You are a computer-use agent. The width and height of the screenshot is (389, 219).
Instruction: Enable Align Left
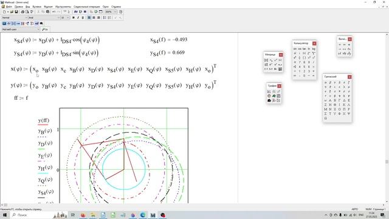pyautogui.click(x=89, y=18)
